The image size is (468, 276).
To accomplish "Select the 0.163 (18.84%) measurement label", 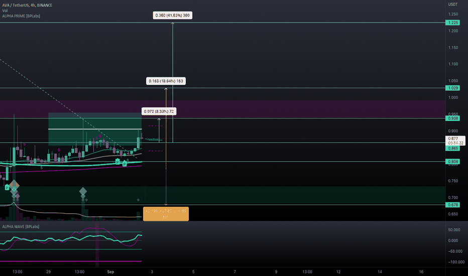I will [166, 81].
